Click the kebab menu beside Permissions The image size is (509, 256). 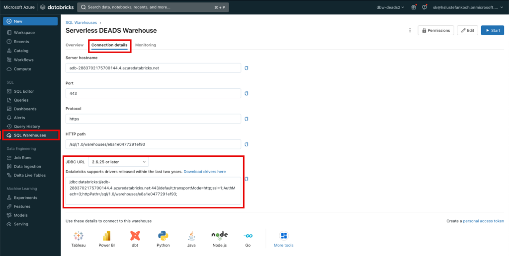[410, 30]
